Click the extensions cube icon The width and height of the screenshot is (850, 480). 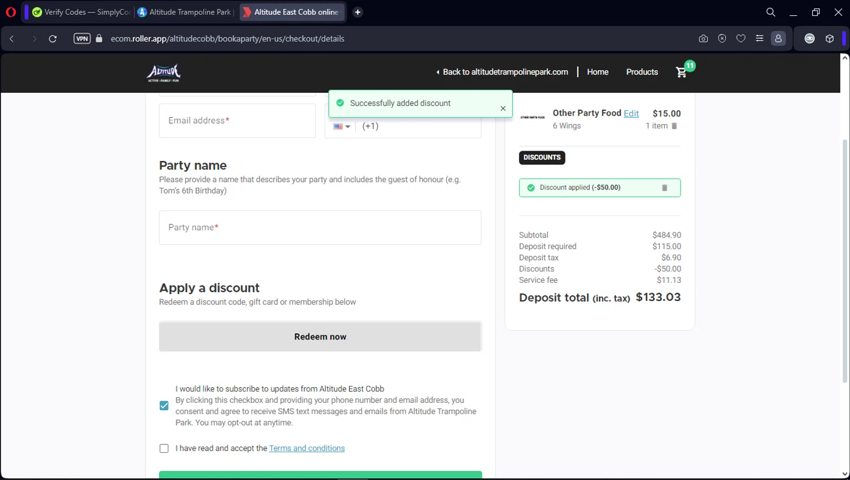click(830, 39)
